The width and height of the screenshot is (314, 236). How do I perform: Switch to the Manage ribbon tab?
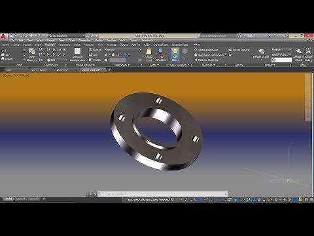point(112,45)
